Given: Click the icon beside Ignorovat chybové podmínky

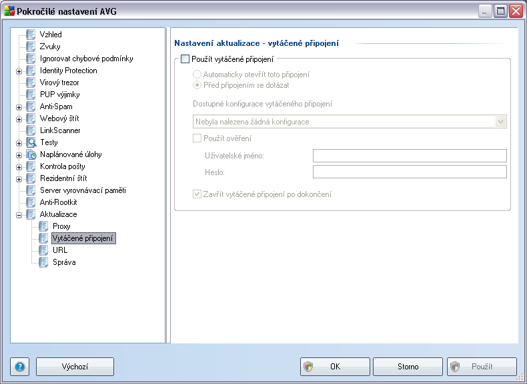Looking at the screenshot, I should pos(31,59).
